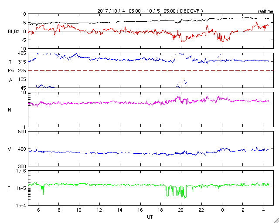Click the "UT" time axis label
This screenshot has height=223, width=279.
coord(150,217)
